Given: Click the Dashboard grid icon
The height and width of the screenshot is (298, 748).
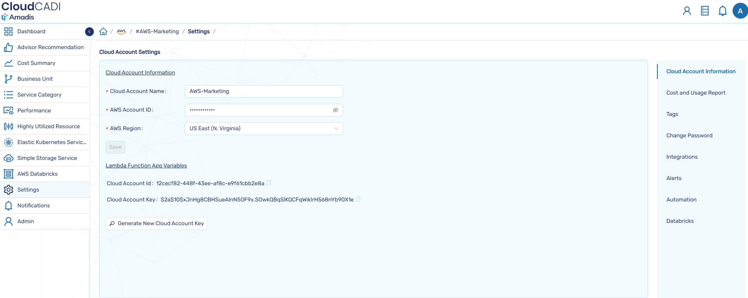Looking at the screenshot, I should 8,31.
